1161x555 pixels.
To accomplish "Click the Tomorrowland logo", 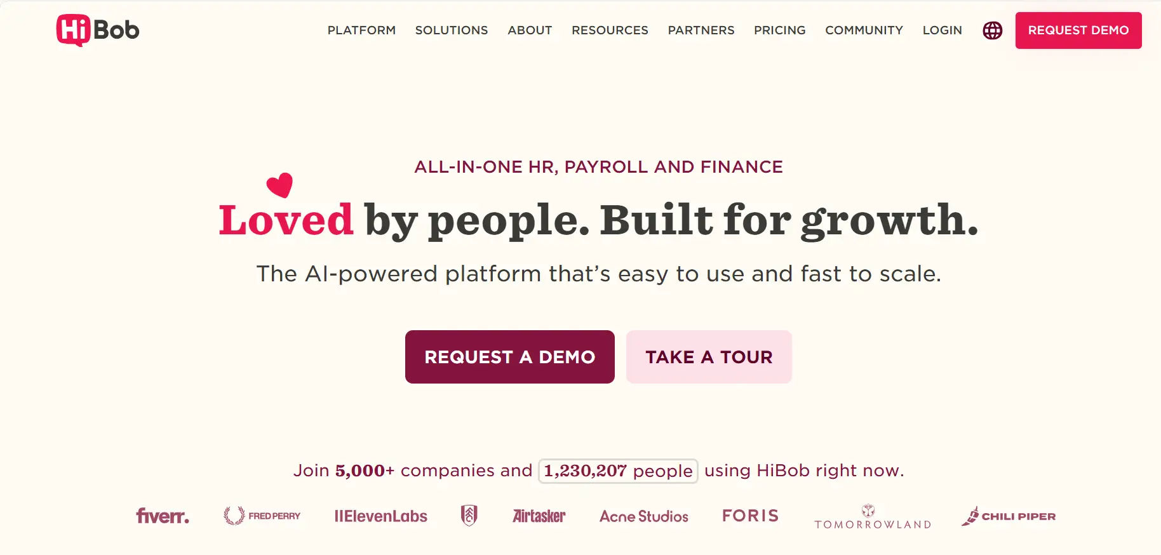I will (873, 518).
